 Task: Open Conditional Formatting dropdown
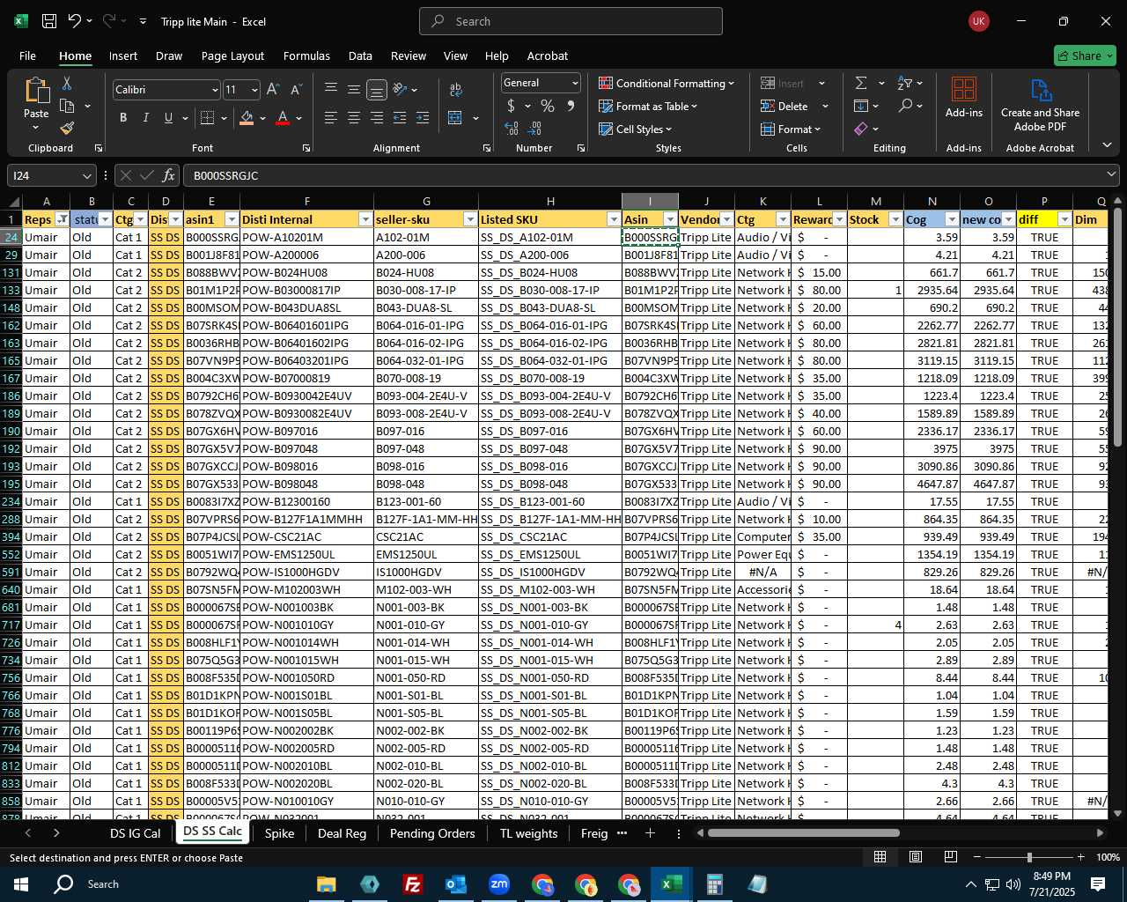pos(667,83)
